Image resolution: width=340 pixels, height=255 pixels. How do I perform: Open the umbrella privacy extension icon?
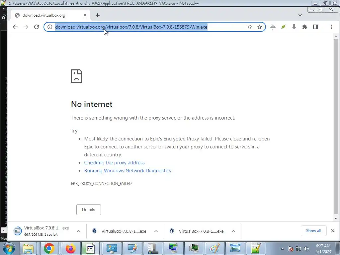tap(273, 27)
